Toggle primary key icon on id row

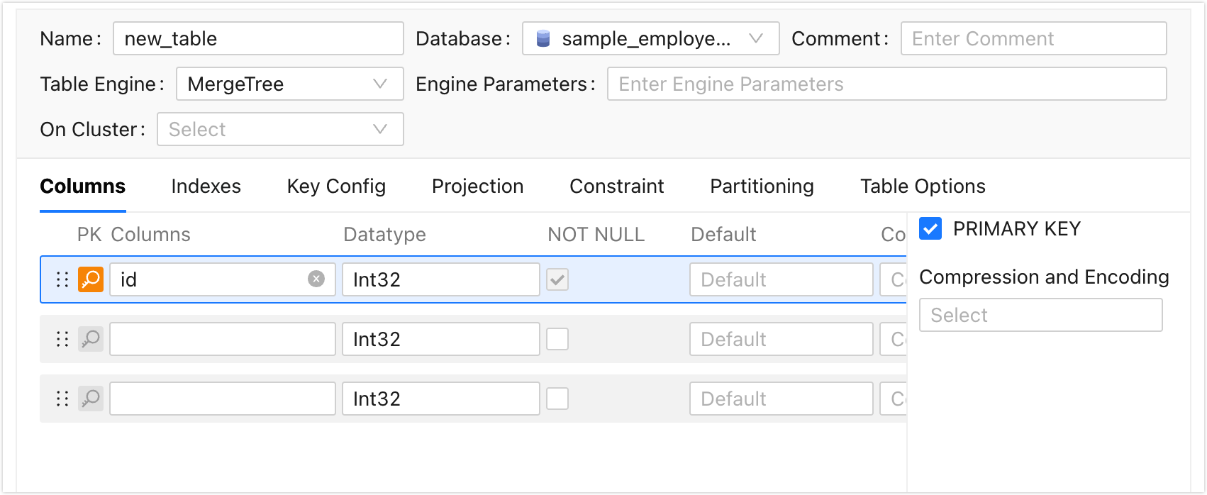[x=91, y=279]
